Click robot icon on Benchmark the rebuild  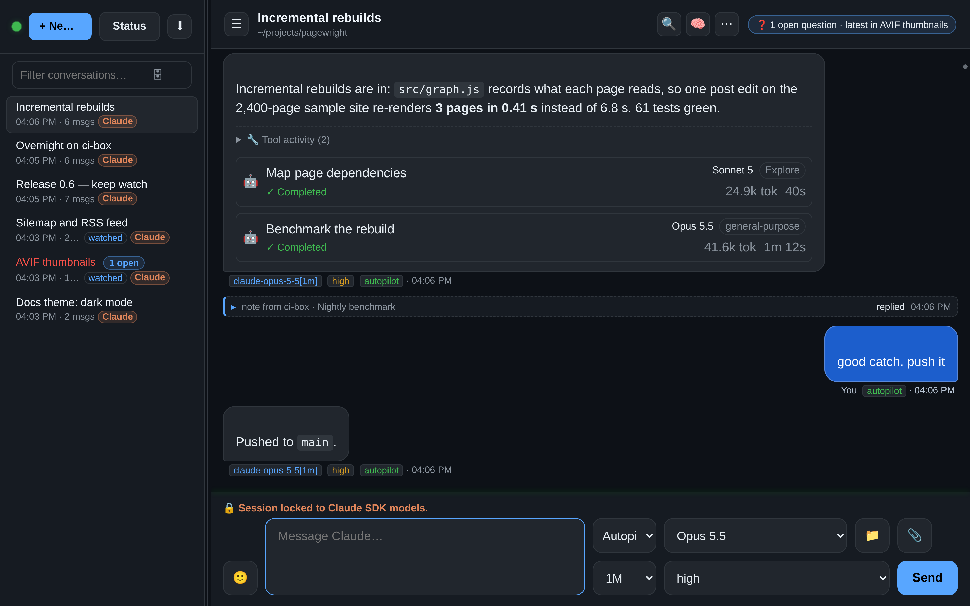[x=251, y=238]
